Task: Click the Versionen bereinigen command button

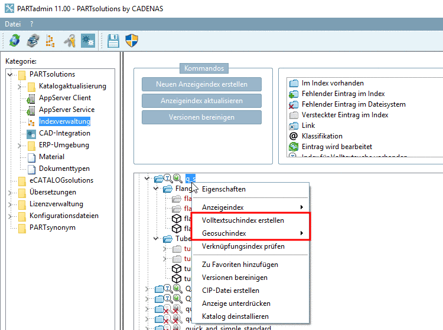Action: [x=202, y=117]
